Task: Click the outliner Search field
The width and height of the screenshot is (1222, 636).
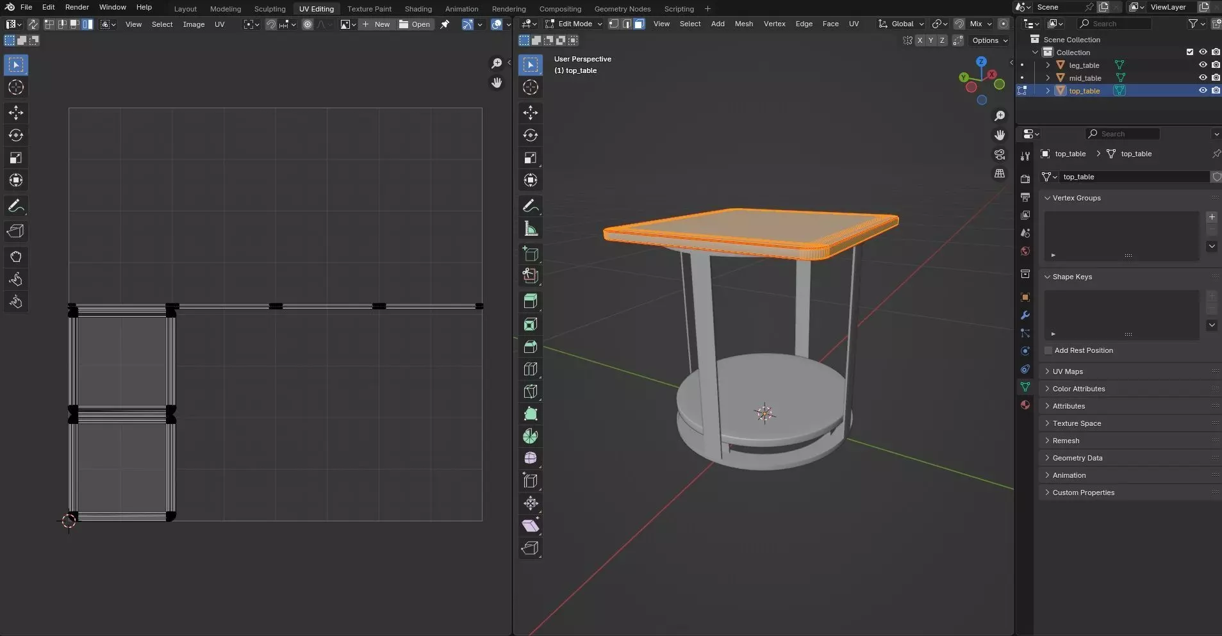Action: (1114, 24)
